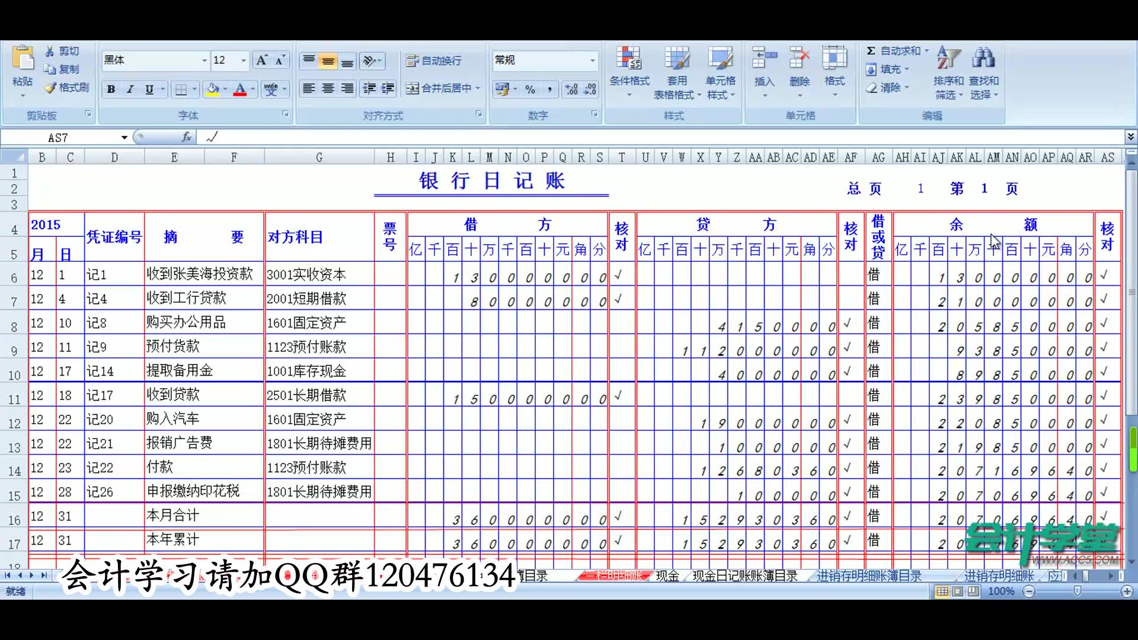Image resolution: width=1138 pixels, height=640 pixels.
Task: Select the Format Painter (格式刷) tool
Action: 65,88
